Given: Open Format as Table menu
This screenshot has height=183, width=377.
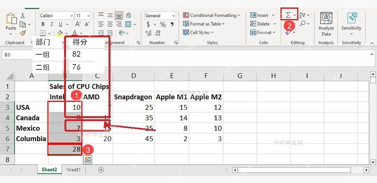Looking at the screenshot, I should click(204, 24).
